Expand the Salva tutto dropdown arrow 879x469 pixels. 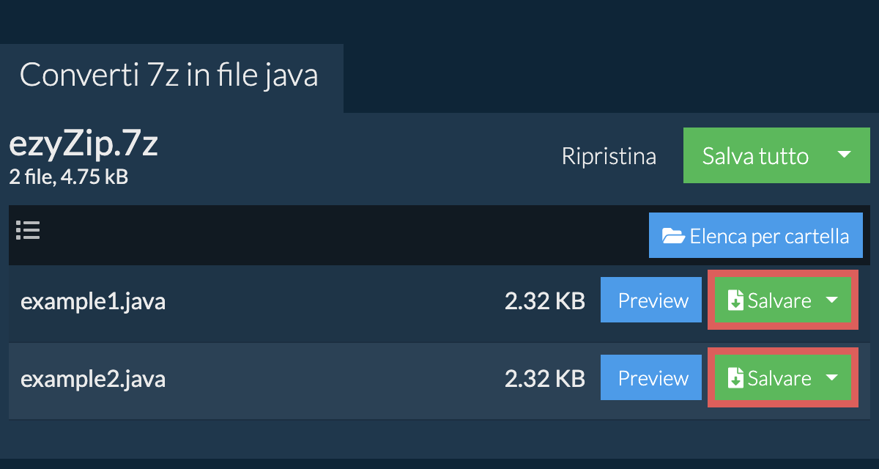[x=844, y=155]
